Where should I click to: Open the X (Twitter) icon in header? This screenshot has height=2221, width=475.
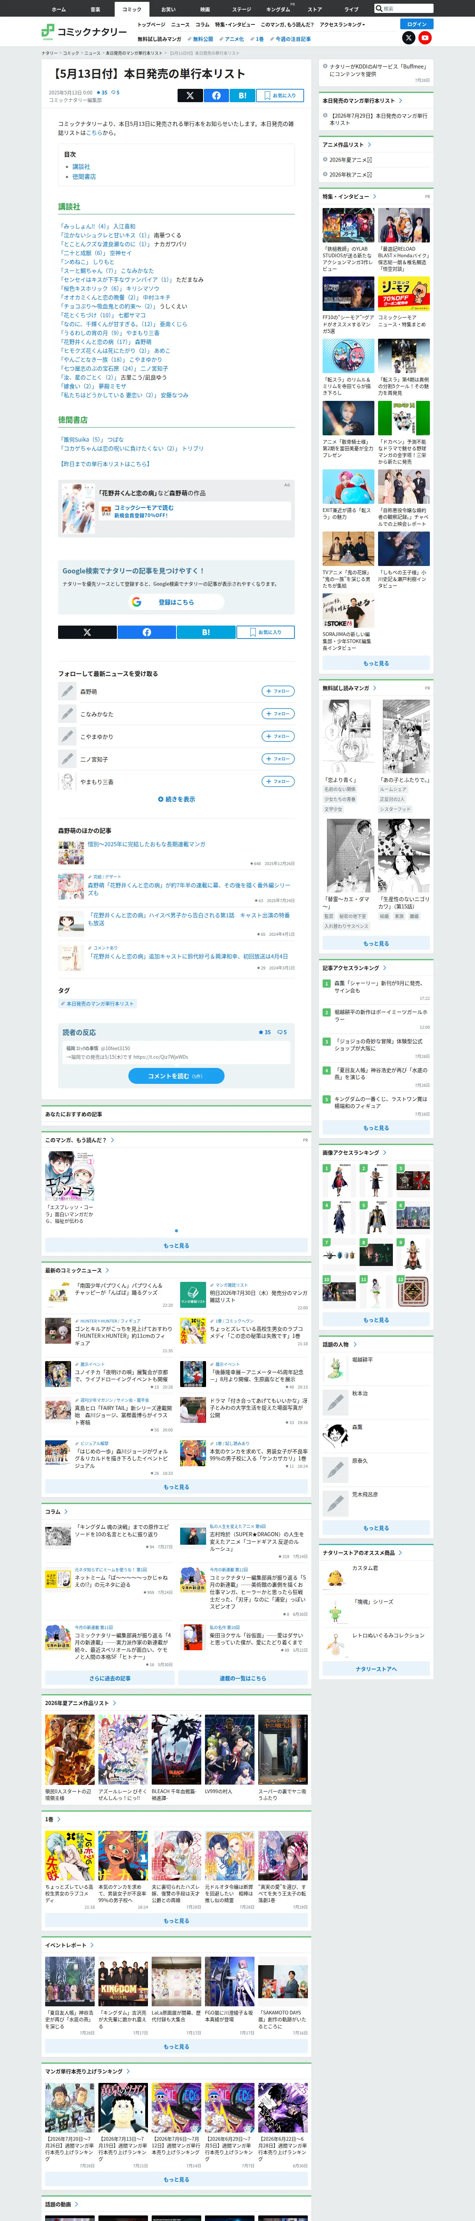pyautogui.click(x=409, y=38)
